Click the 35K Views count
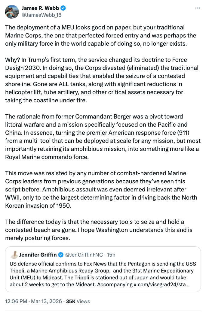 pos(78,301)
